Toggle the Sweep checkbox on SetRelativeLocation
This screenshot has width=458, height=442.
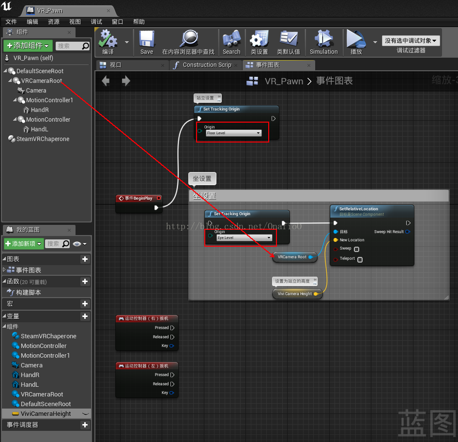tap(356, 250)
